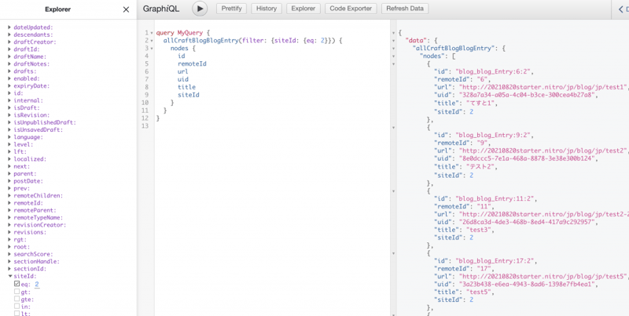Toggle the Explorer toolbar button
The width and height of the screenshot is (629, 316).
coord(303,9)
